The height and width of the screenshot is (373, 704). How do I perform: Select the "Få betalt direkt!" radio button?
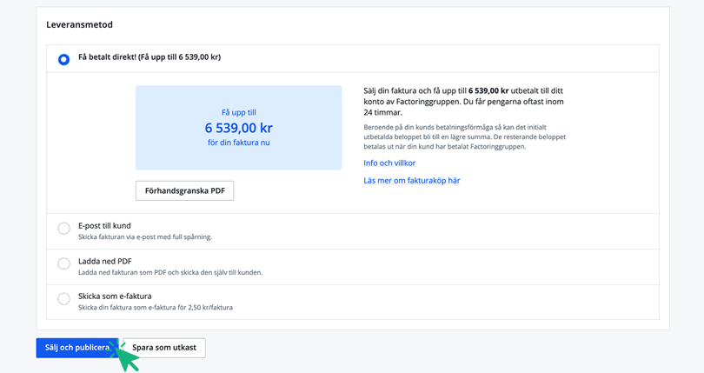[x=63, y=59]
